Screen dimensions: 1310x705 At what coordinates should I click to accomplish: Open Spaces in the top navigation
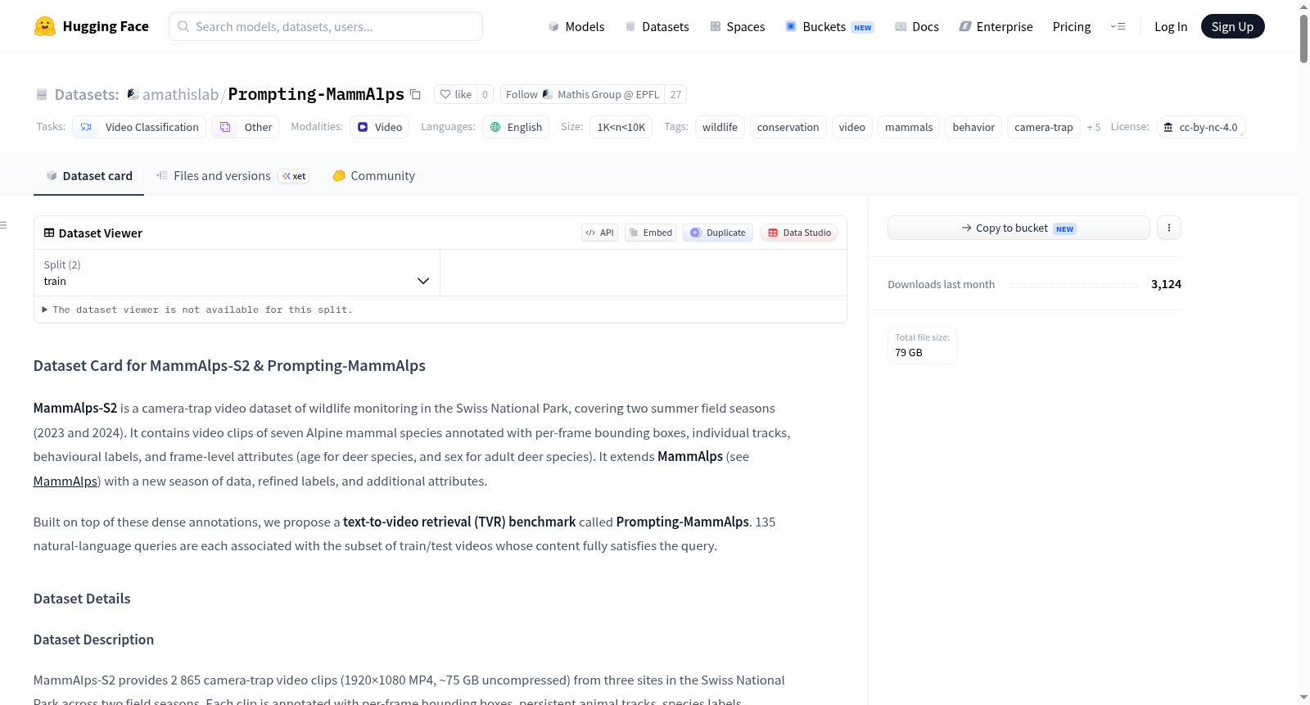(x=737, y=26)
